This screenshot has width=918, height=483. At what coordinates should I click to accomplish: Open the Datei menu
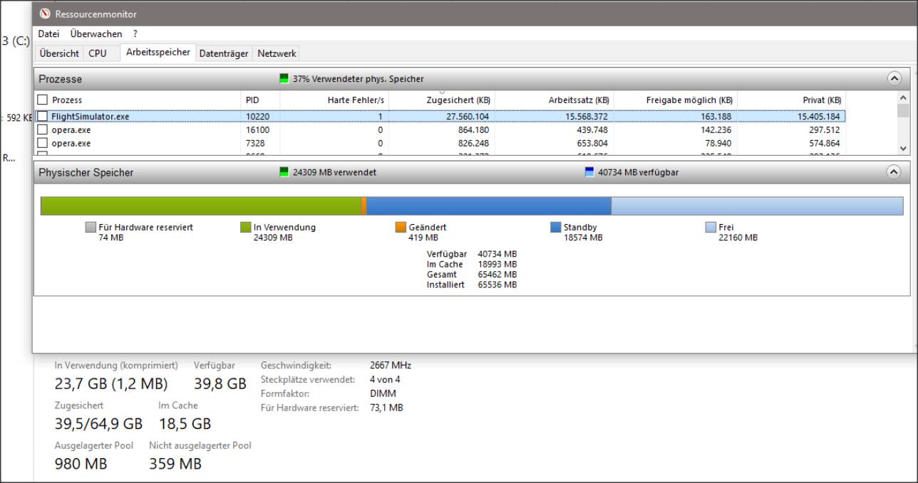coord(49,33)
